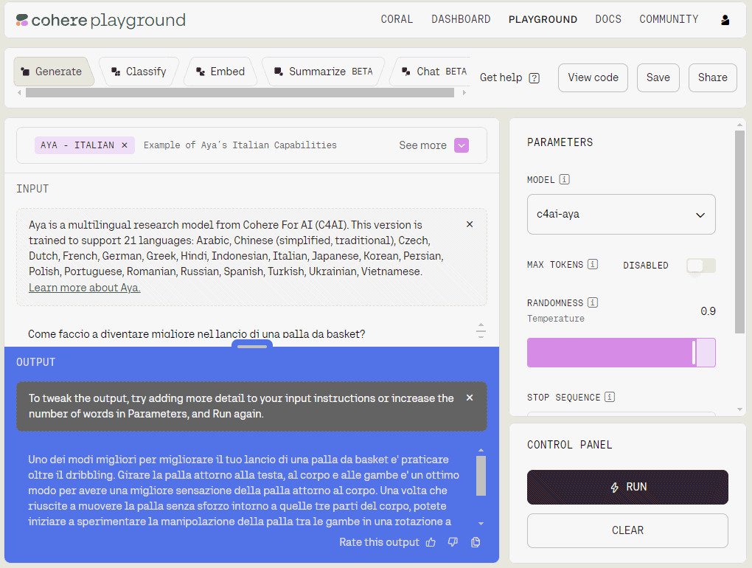
Task: Switch to the Summarize BETA tab
Action: click(324, 72)
